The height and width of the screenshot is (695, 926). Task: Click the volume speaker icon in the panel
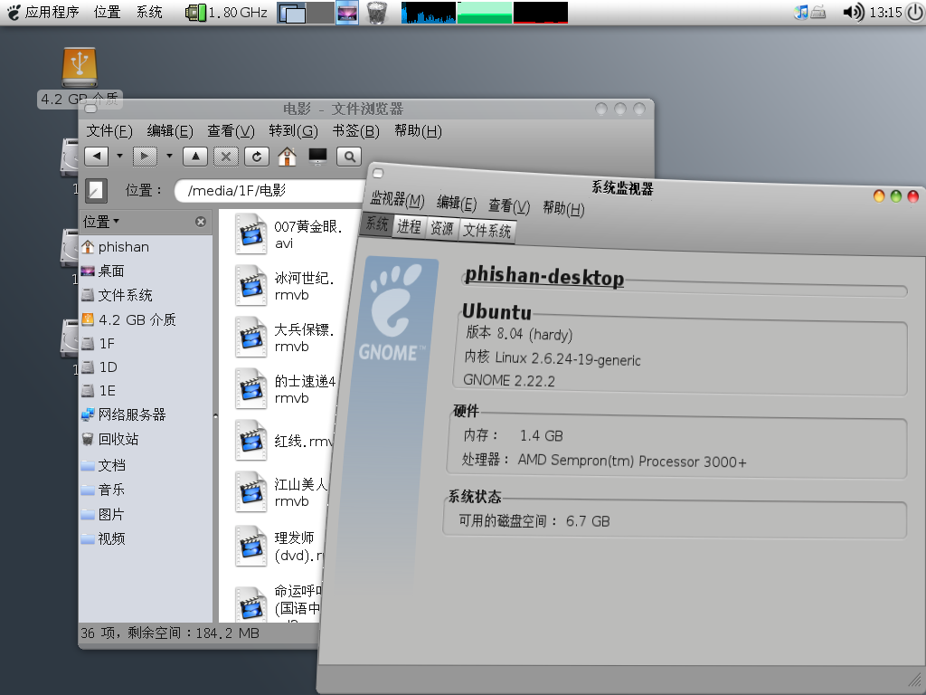pyautogui.click(x=854, y=12)
